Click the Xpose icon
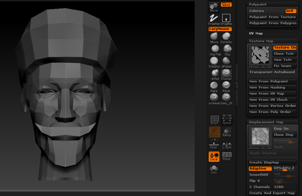 [x=226, y=119]
